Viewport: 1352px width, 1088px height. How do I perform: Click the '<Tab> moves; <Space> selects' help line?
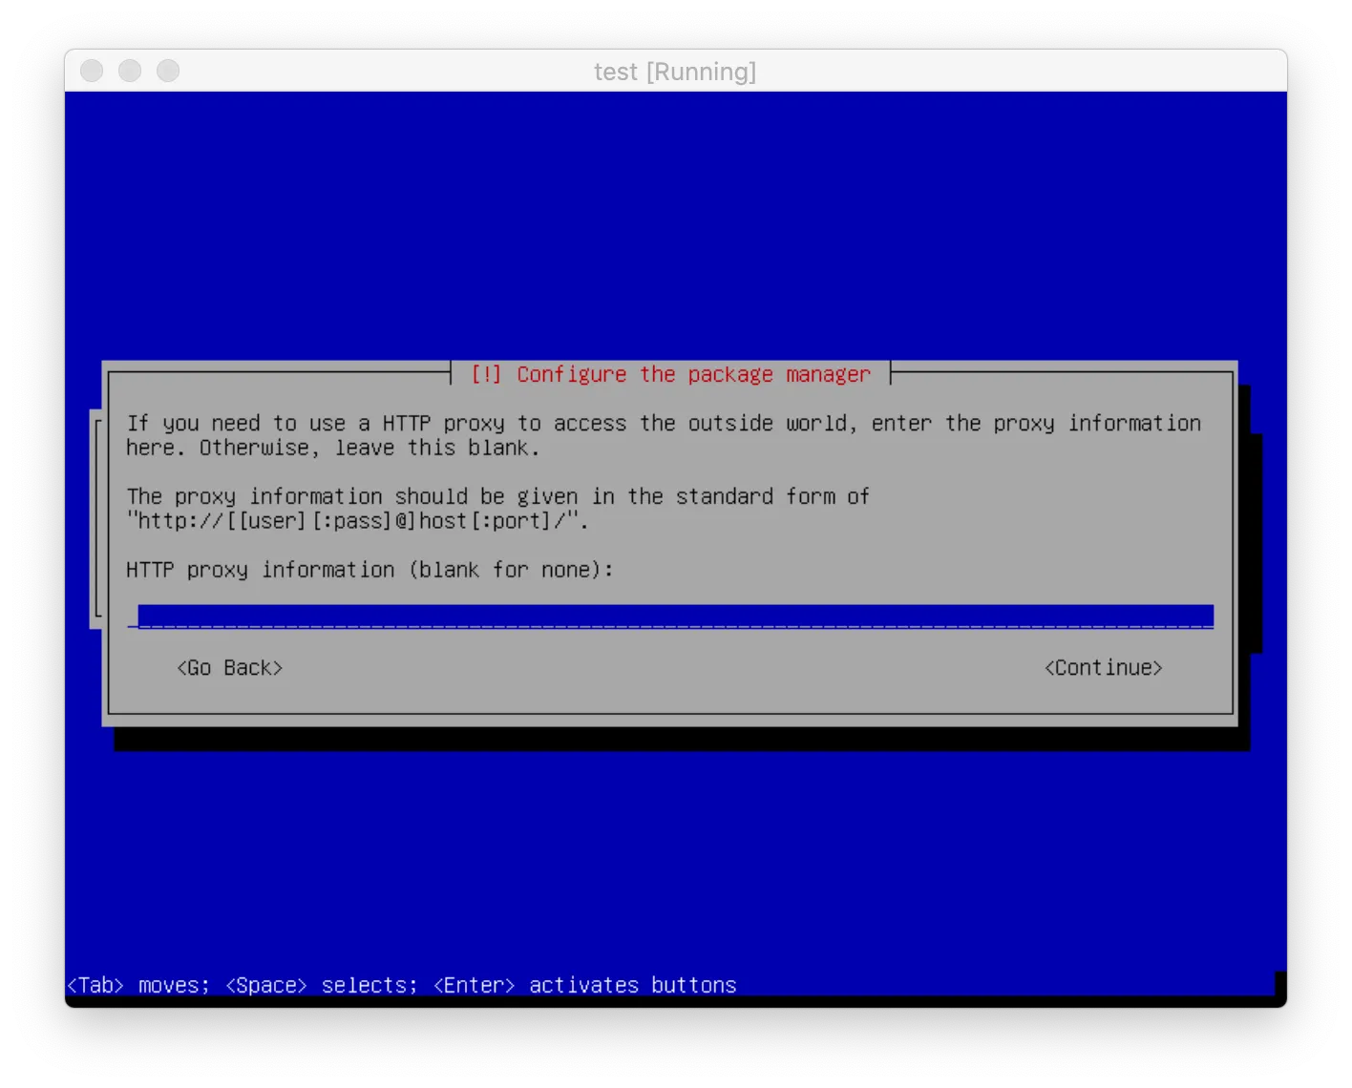coord(402,985)
